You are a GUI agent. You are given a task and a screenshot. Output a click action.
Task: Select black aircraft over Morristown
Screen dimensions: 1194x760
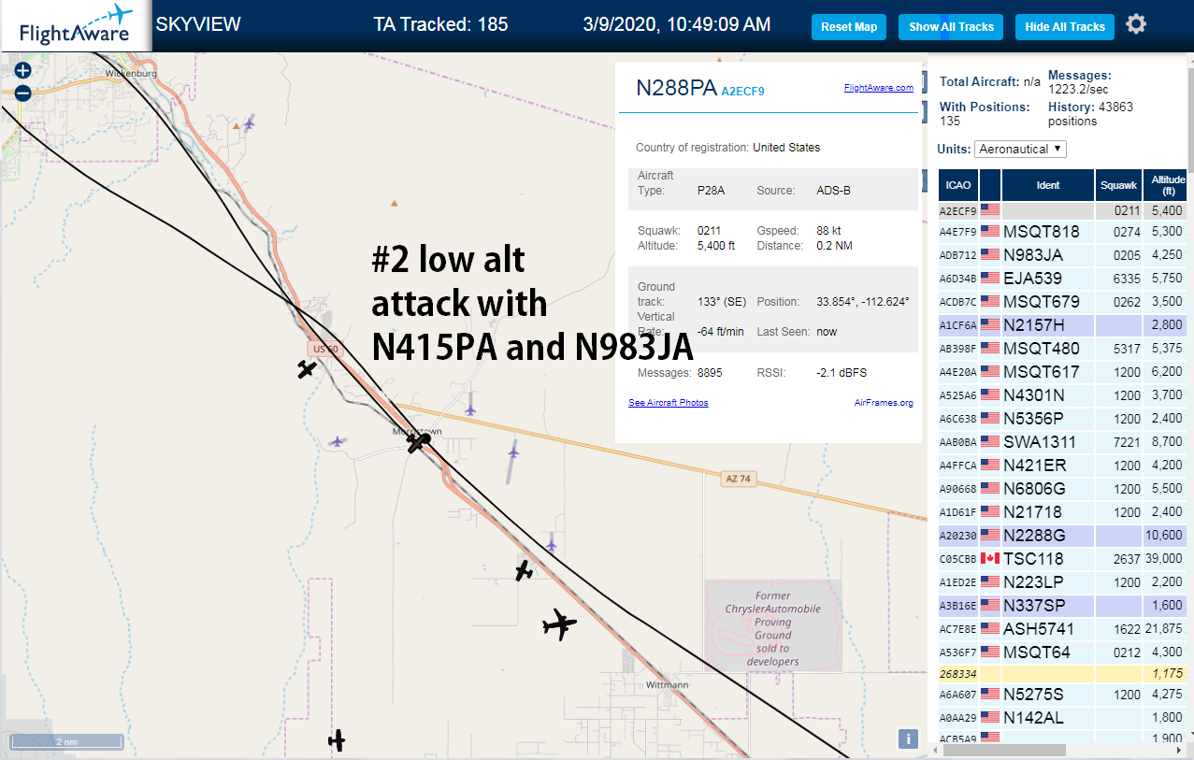click(x=418, y=442)
